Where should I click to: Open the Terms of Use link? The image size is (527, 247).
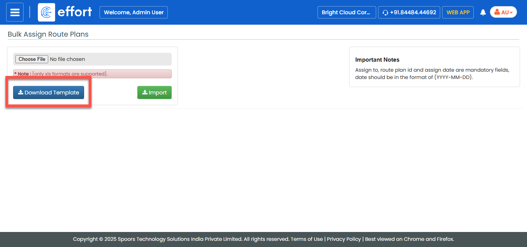pos(307,239)
